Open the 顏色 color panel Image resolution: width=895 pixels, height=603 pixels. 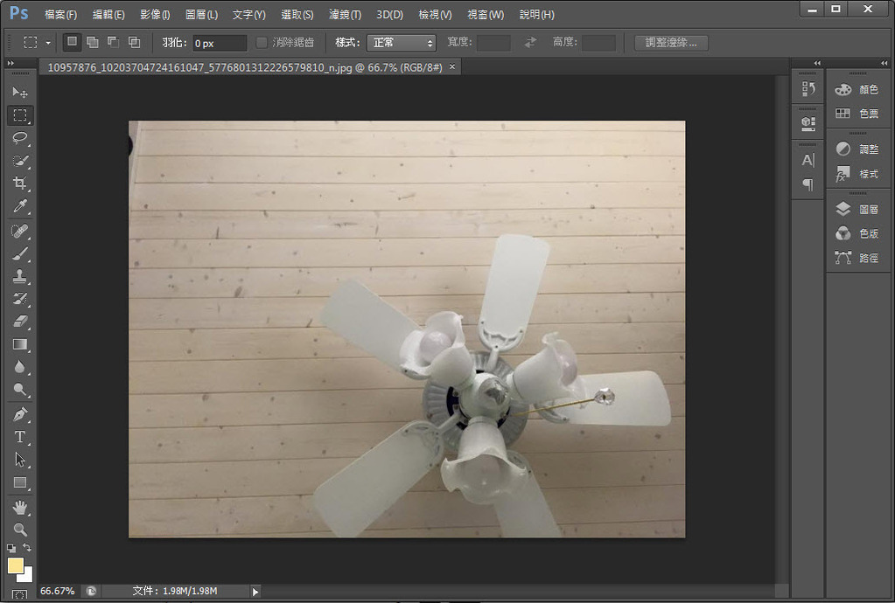click(x=857, y=89)
